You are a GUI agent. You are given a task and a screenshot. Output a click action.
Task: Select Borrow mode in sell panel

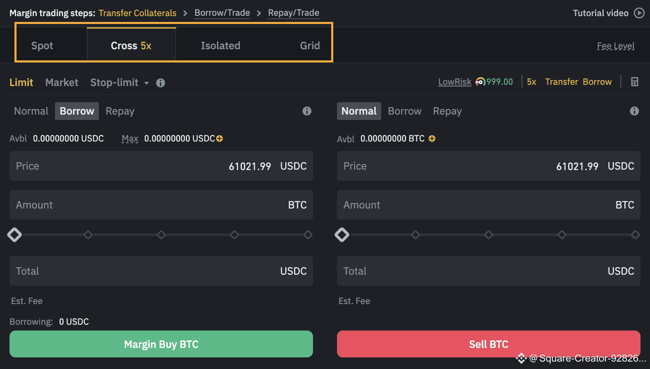(404, 111)
